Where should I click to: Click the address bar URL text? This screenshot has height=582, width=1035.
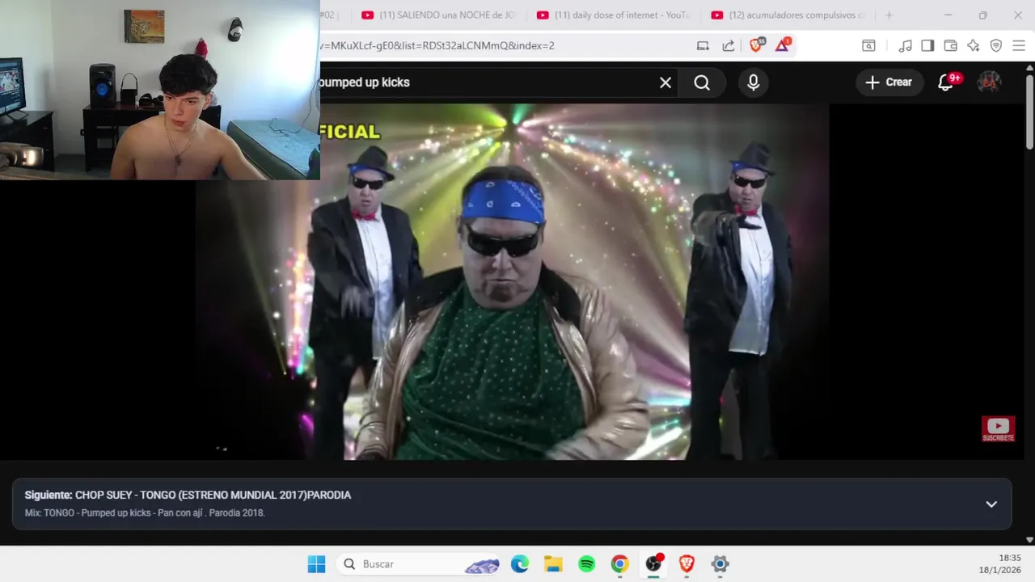tap(437, 45)
